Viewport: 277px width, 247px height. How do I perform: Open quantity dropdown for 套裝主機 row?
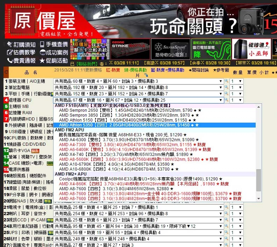[236, 81]
